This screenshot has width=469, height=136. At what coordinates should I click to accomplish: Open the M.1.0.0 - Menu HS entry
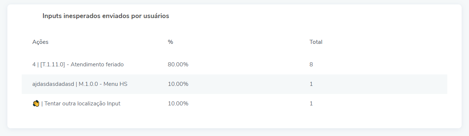(x=103, y=84)
